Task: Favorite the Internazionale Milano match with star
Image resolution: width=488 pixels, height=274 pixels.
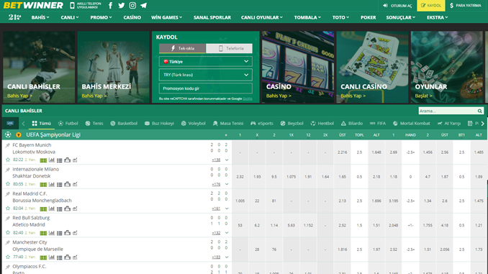Action: tap(8, 184)
